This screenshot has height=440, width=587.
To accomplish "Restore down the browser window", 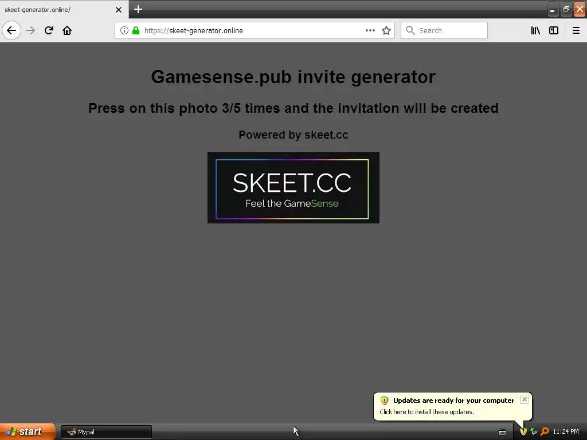I will [x=566, y=9].
